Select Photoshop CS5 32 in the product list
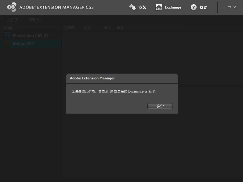 tap(31, 35)
